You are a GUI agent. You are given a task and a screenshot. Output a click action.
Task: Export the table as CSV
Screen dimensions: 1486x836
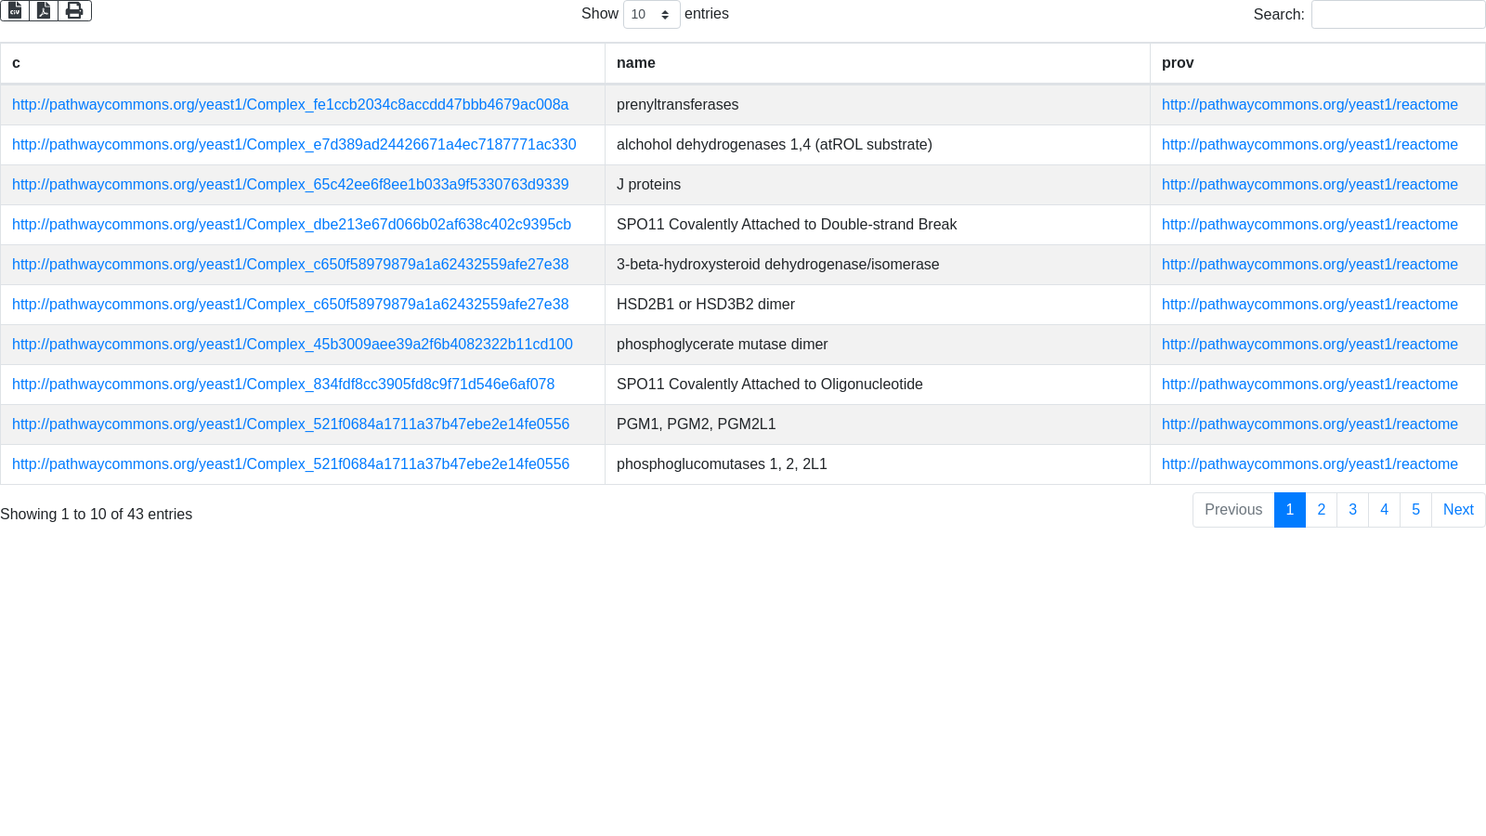(15, 10)
